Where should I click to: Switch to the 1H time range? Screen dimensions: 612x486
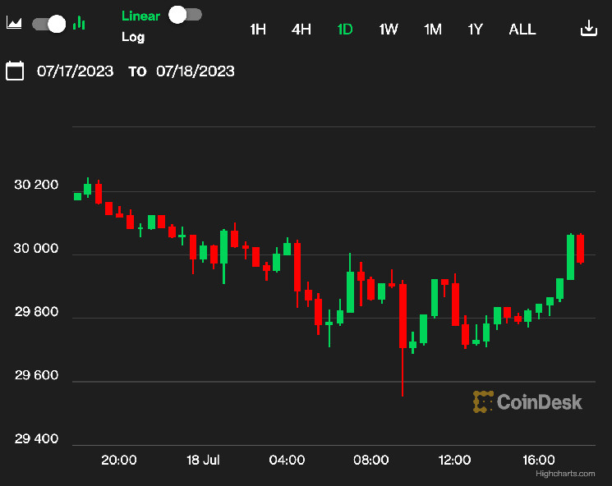(x=258, y=30)
